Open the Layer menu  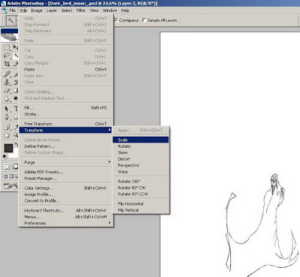(52, 11)
